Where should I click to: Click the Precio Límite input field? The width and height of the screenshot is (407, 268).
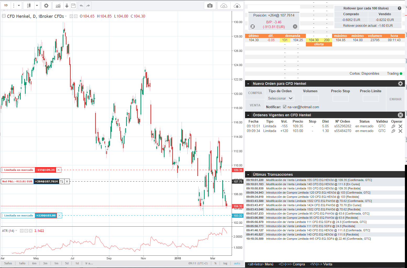371,98
